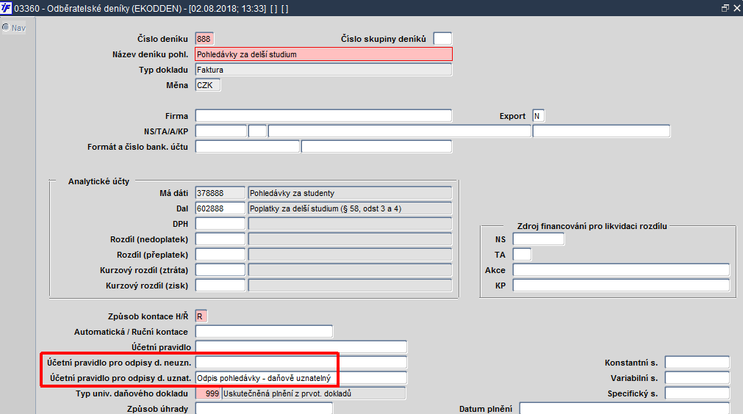Viewport: 743px width, 414px height.
Task: Click the Export field showing N
Action: [x=538, y=116]
